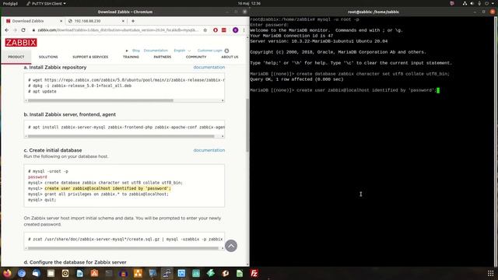Launch Firefox from the dock

7,273
